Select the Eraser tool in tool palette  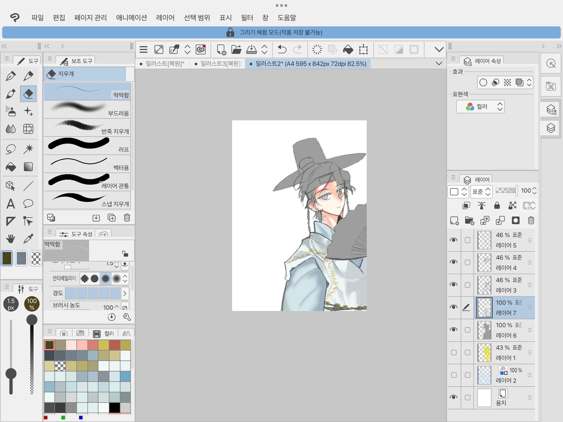[x=28, y=94]
